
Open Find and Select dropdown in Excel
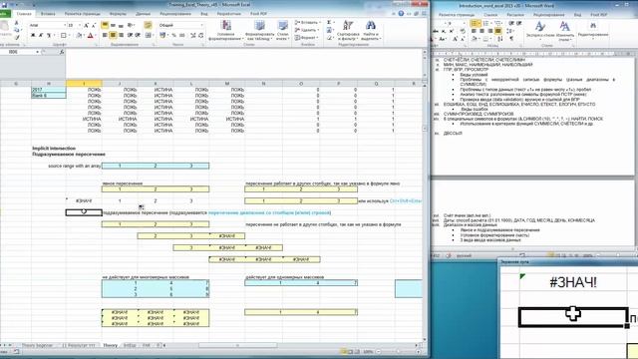click(371, 31)
